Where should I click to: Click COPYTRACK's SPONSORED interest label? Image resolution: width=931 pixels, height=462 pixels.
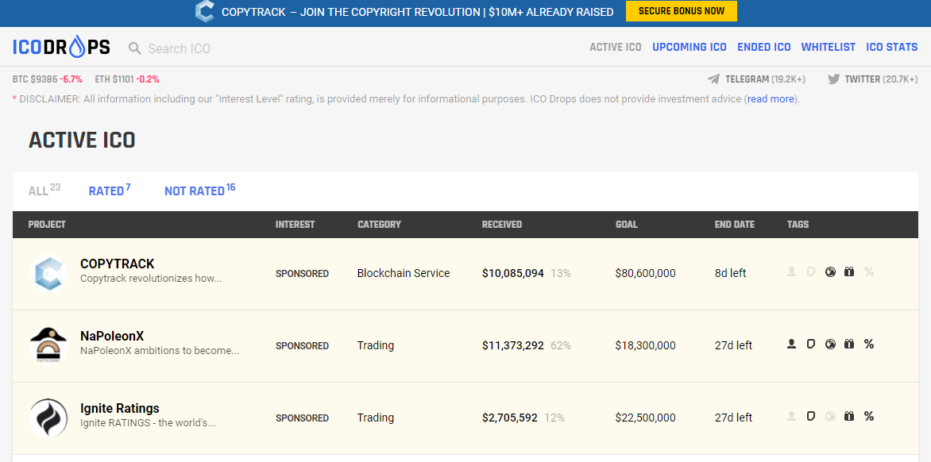coord(302,273)
